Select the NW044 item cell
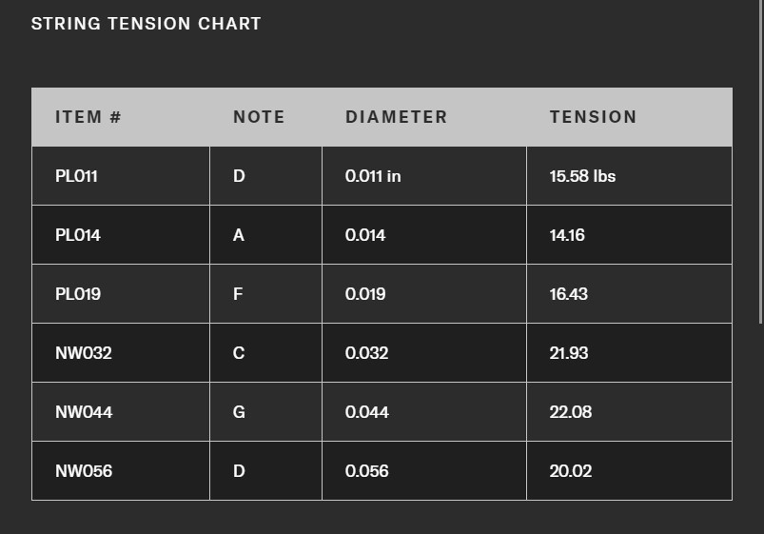The width and height of the screenshot is (764, 534). pos(84,412)
